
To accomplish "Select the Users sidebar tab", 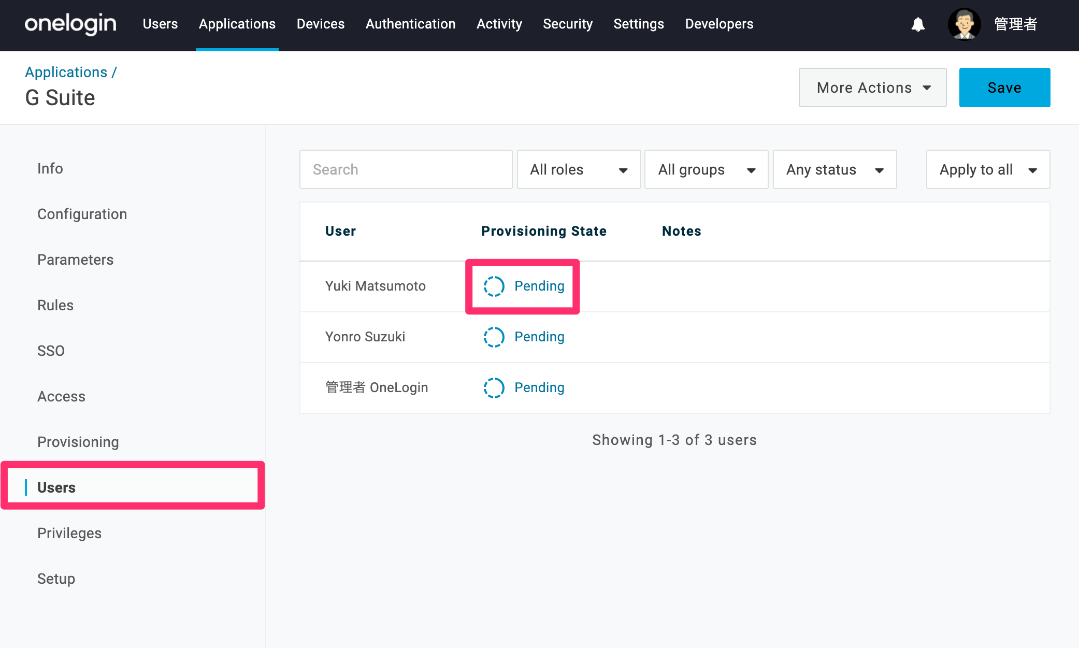I will click(56, 487).
